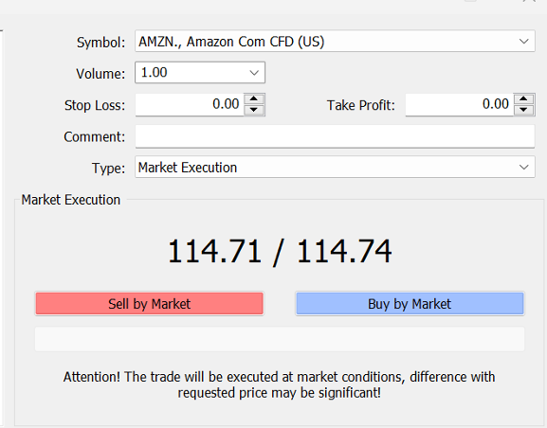Decrease Stop Loss with the down arrow

(254, 110)
